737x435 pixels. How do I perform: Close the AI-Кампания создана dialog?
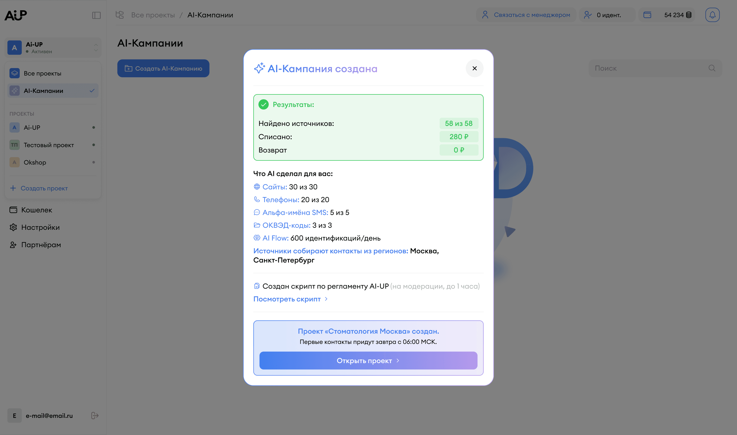point(474,68)
